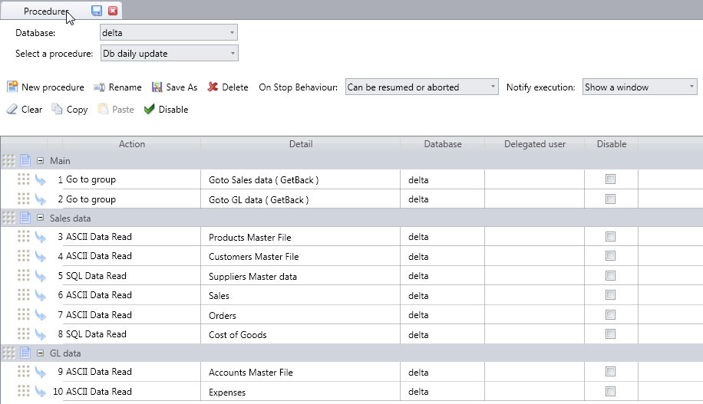Screen dimensions: 703x404
Task: Select the Procedures tab
Action: tap(45, 11)
